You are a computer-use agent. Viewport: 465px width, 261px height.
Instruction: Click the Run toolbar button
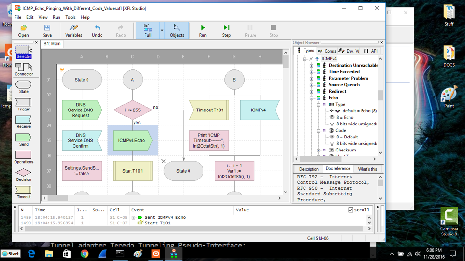pos(203,30)
